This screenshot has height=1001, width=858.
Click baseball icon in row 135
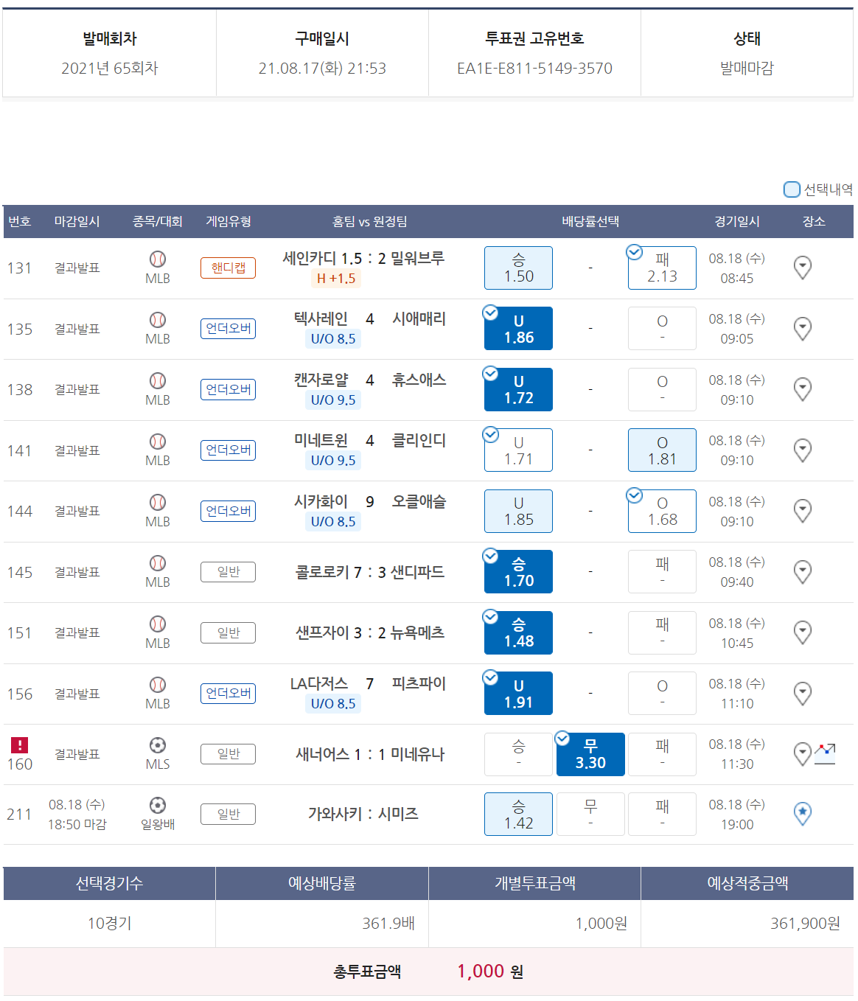158,319
